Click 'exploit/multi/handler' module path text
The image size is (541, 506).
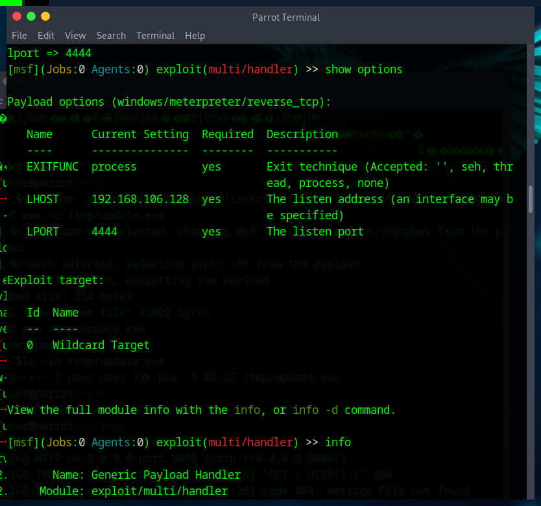[160, 491]
